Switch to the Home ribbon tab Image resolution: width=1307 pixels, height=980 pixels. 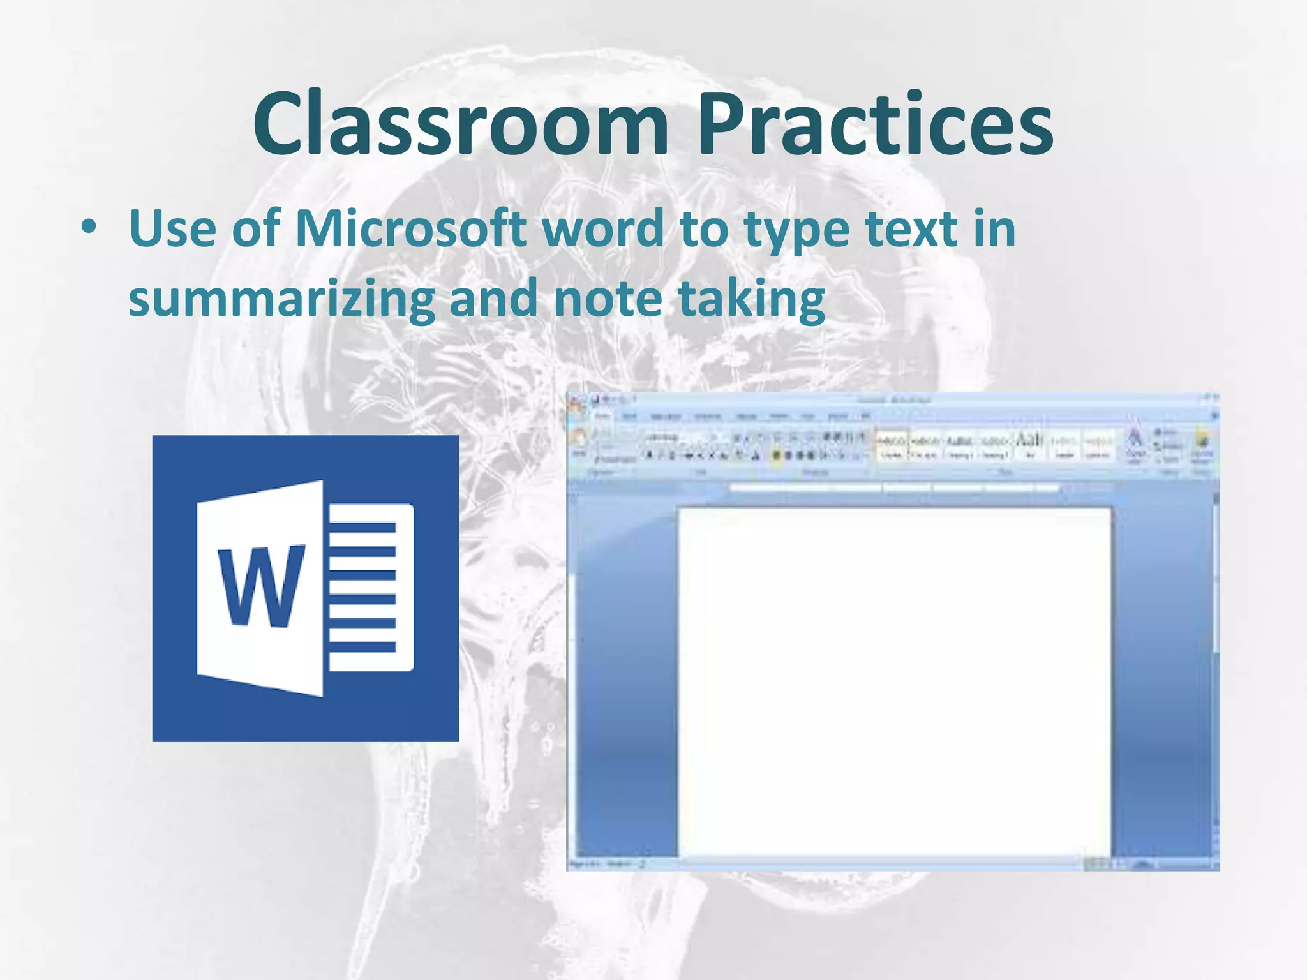tap(602, 416)
